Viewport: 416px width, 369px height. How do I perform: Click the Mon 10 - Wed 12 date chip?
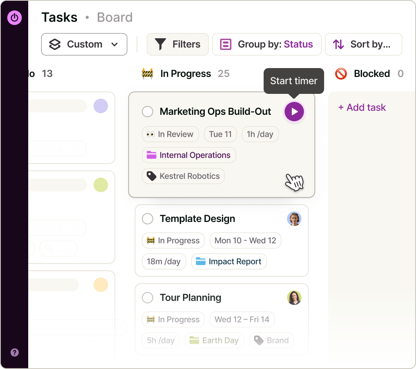coord(245,240)
